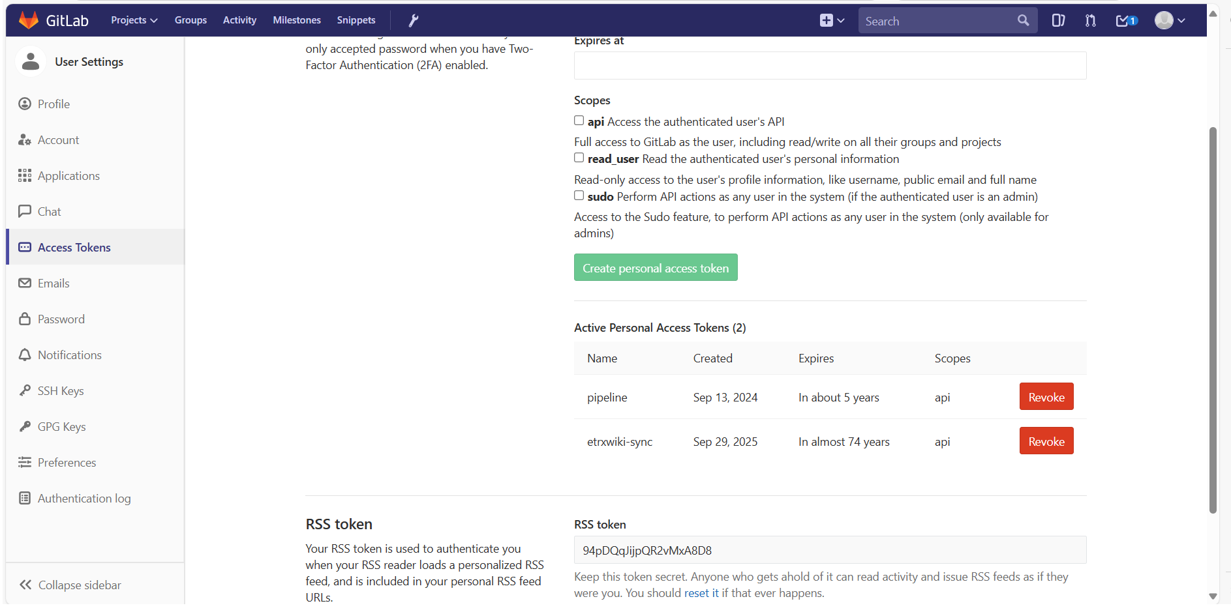Click Create personal access token button
The image size is (1231, 612).
coord(655,268)
